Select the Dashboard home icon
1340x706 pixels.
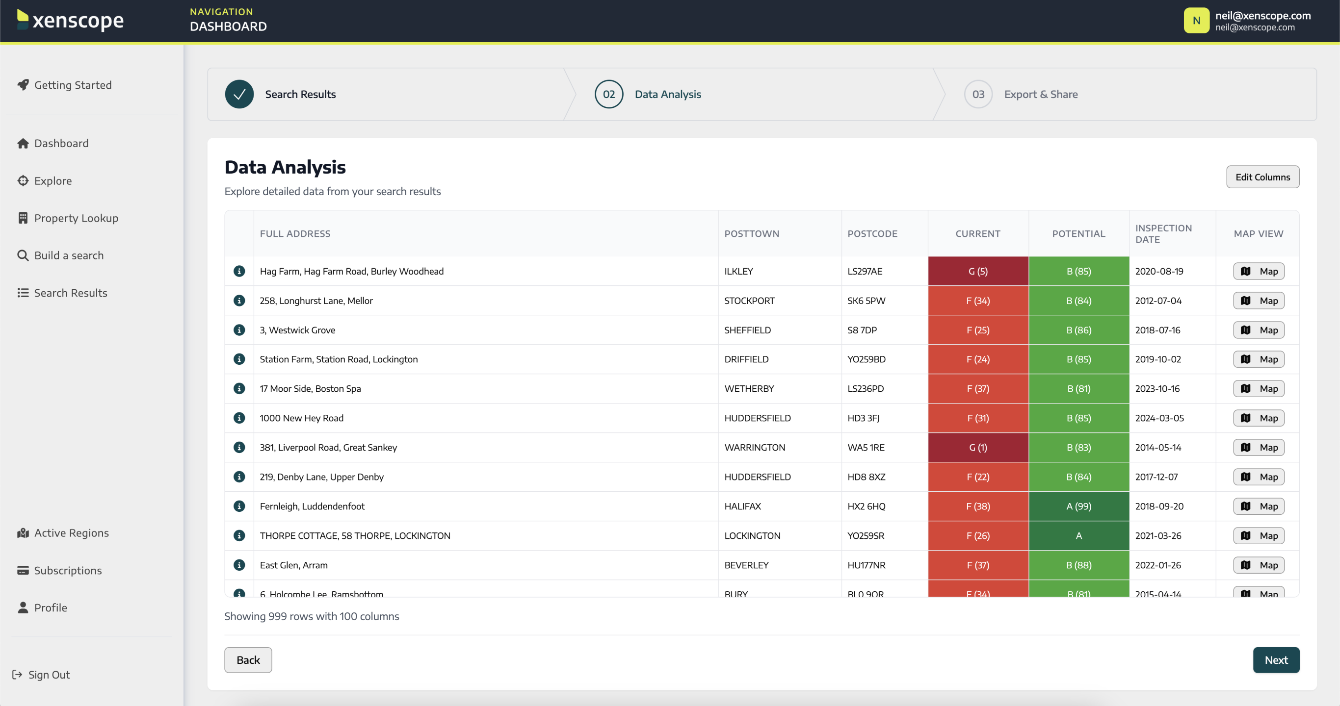[23, 143]
